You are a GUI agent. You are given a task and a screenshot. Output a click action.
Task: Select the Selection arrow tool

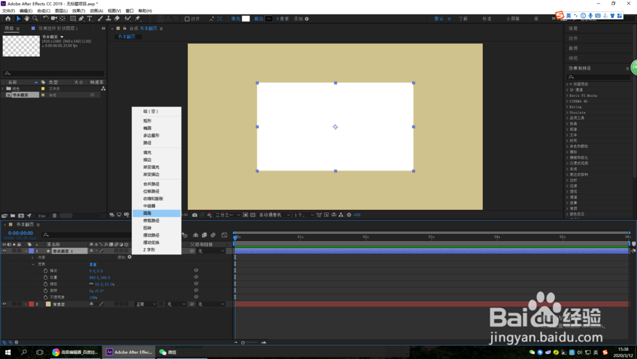click(x=18, y=18)
